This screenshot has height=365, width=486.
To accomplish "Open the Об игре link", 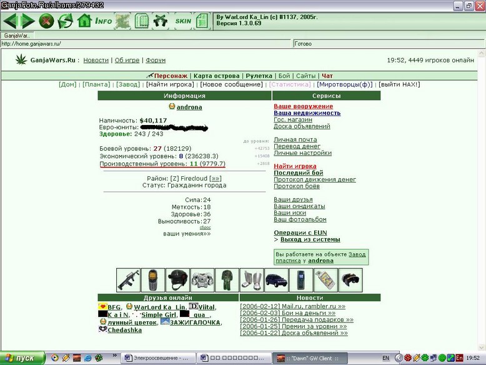I will click(x=127, y=60).
